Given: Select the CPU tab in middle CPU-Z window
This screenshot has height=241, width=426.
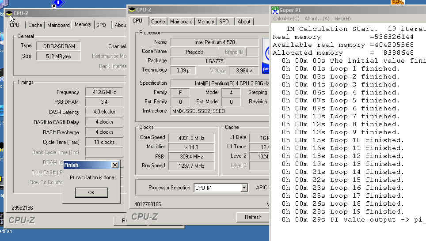Looking at the screenshot, I should 137,21.
